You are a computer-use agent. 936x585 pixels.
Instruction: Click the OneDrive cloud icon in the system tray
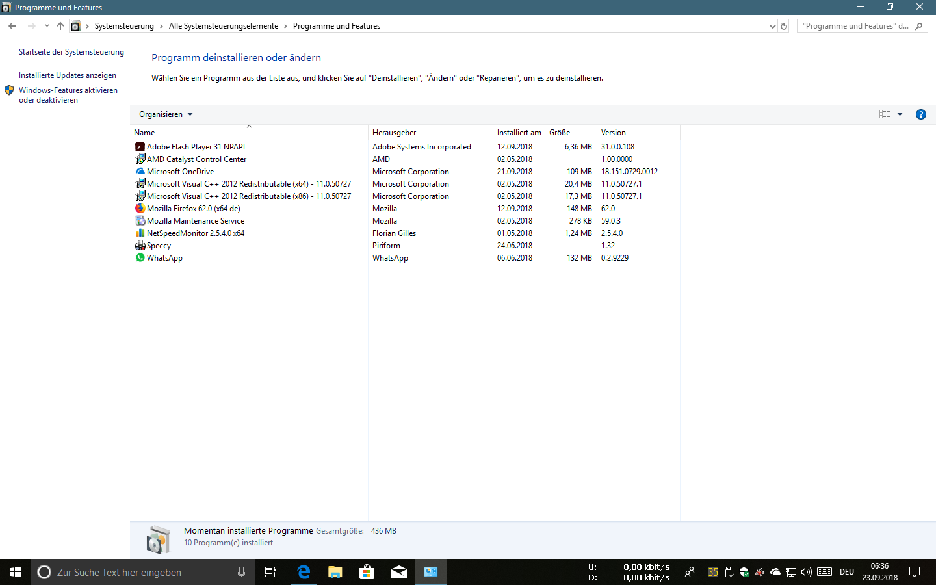click(775, 572)
